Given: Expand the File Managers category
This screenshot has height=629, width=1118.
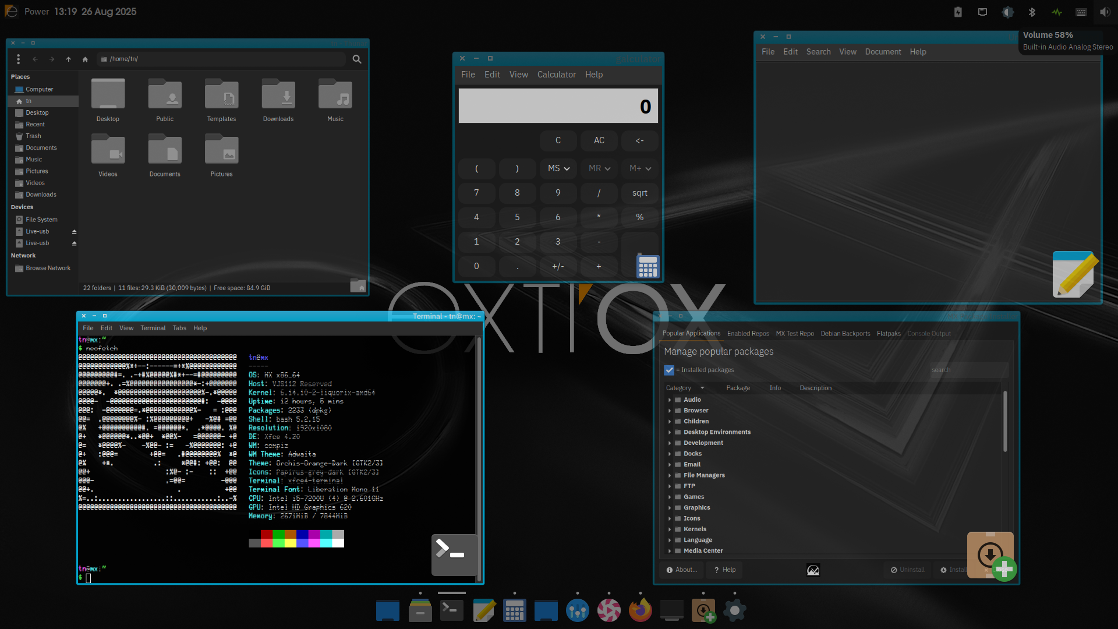Looking at the screenshot, I should tap(670, 475).
